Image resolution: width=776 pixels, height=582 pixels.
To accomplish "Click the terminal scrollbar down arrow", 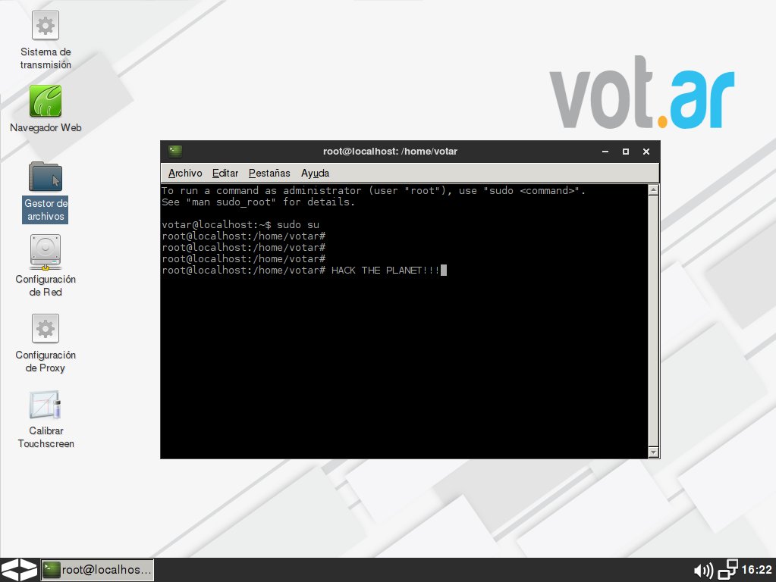I will point(653,452).
